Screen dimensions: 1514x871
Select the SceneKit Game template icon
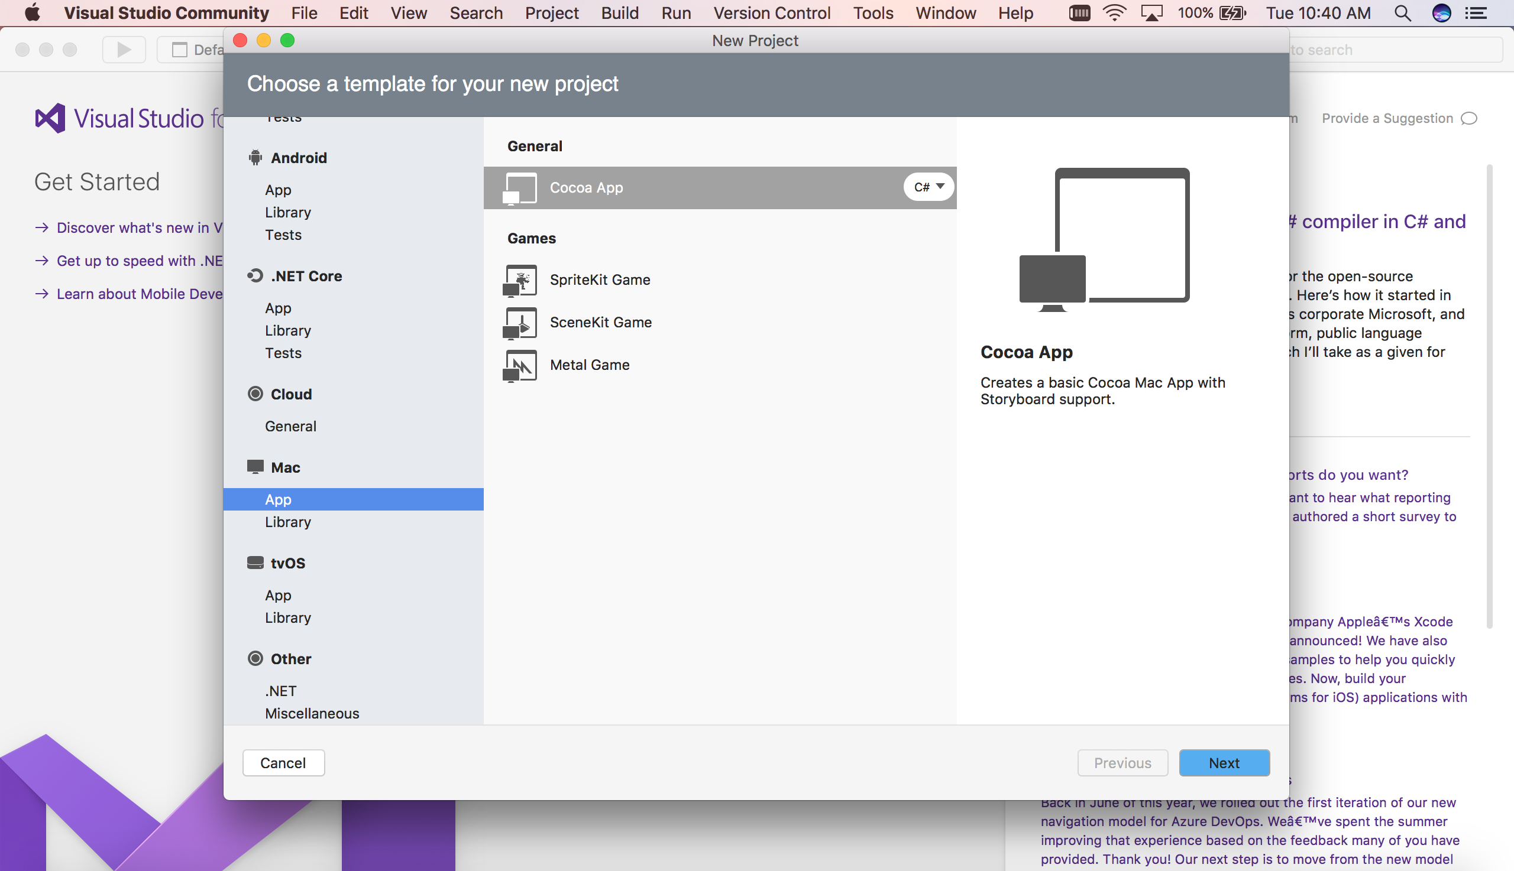(x=520, y=323)
